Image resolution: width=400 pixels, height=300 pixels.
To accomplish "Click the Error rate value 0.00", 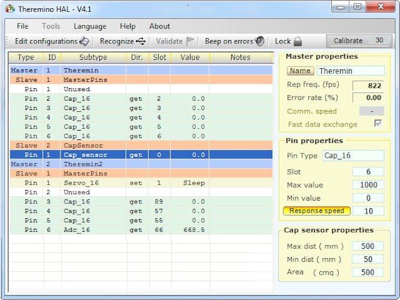I will point(368,98).
